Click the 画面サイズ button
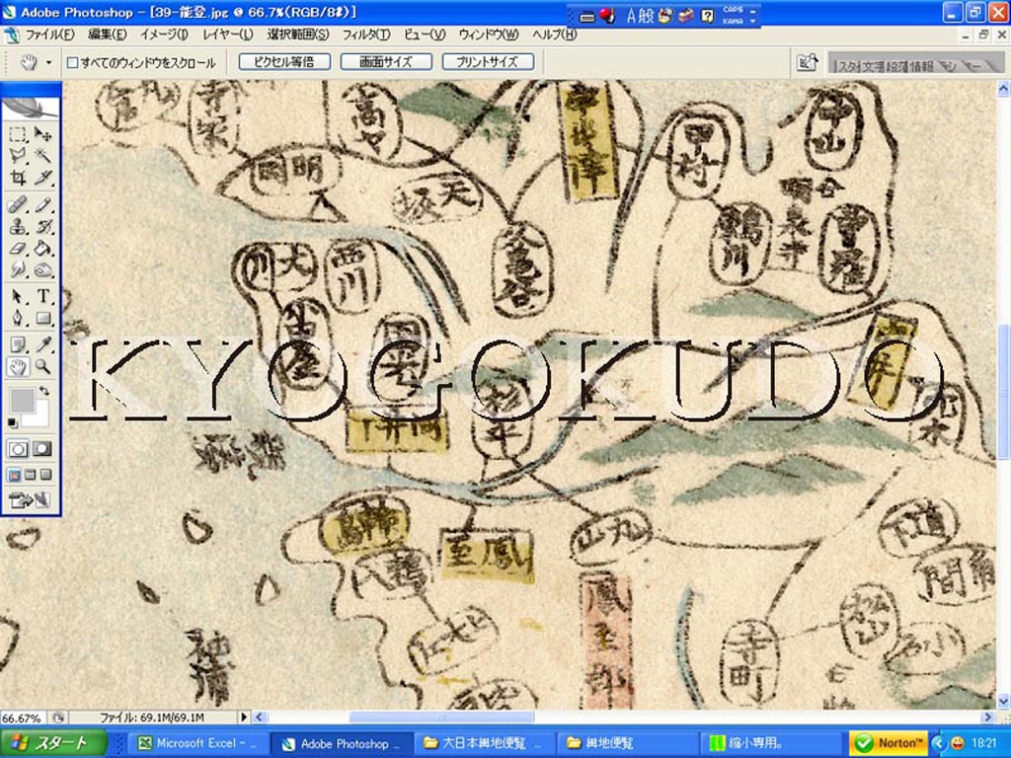The width and height of the screenshot is (1011, 758). click(x=386, y=62)
